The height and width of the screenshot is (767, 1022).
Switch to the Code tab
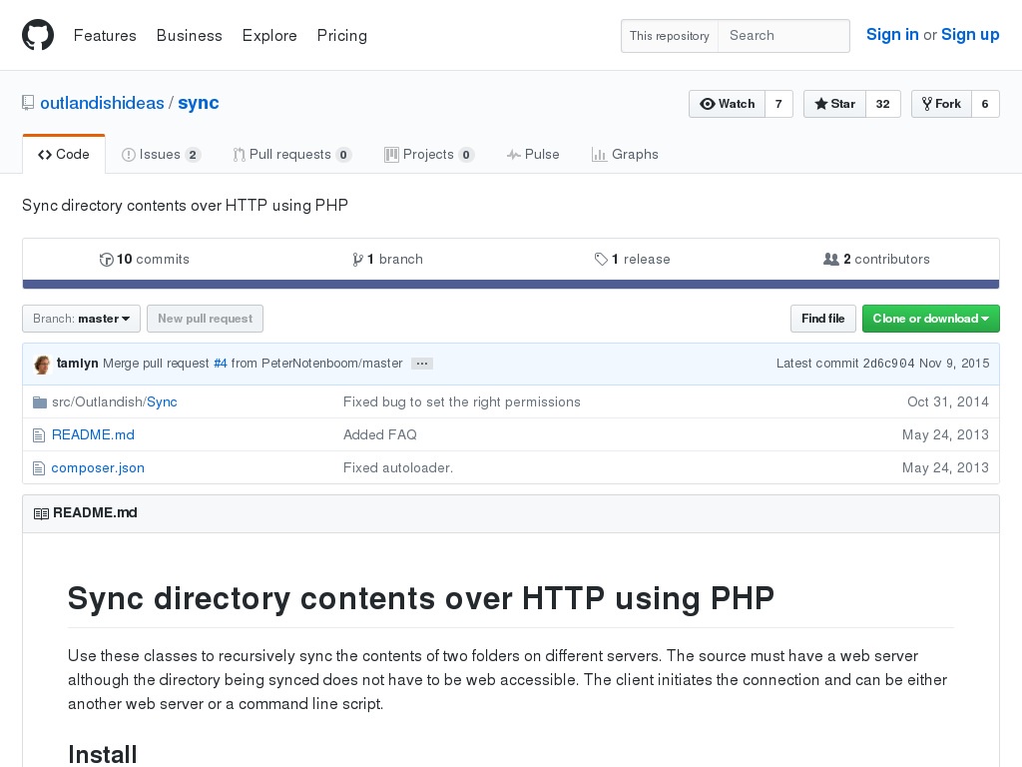click(x=64, y=155)
